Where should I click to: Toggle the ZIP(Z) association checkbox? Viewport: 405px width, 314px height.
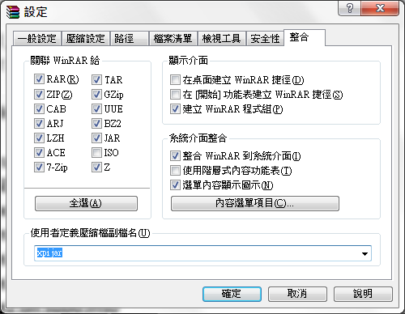(x=39, y=94)
